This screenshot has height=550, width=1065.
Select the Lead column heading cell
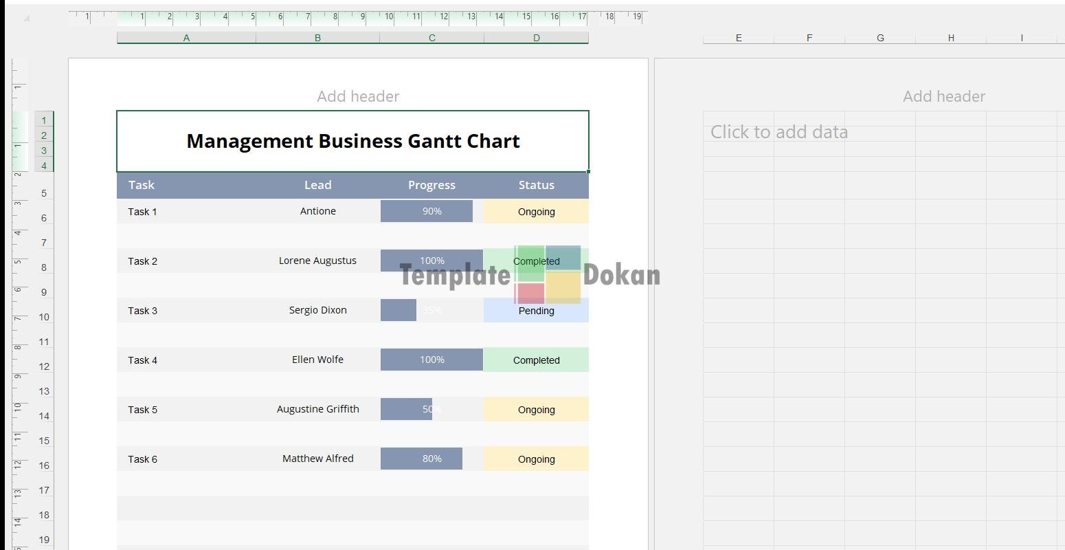(x=317, y=185)
